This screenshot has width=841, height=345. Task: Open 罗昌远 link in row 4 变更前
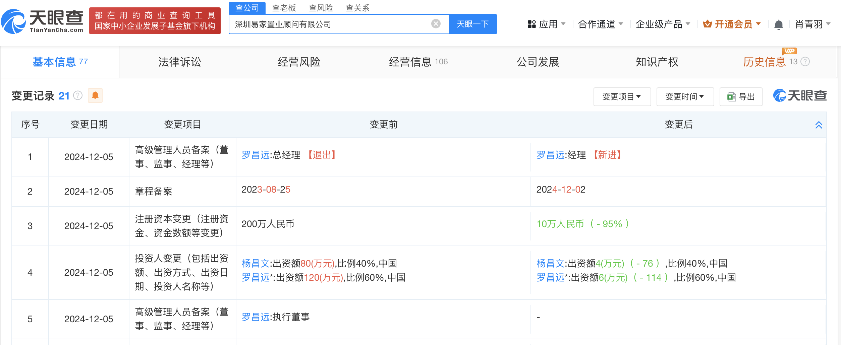tap(256, 278)
